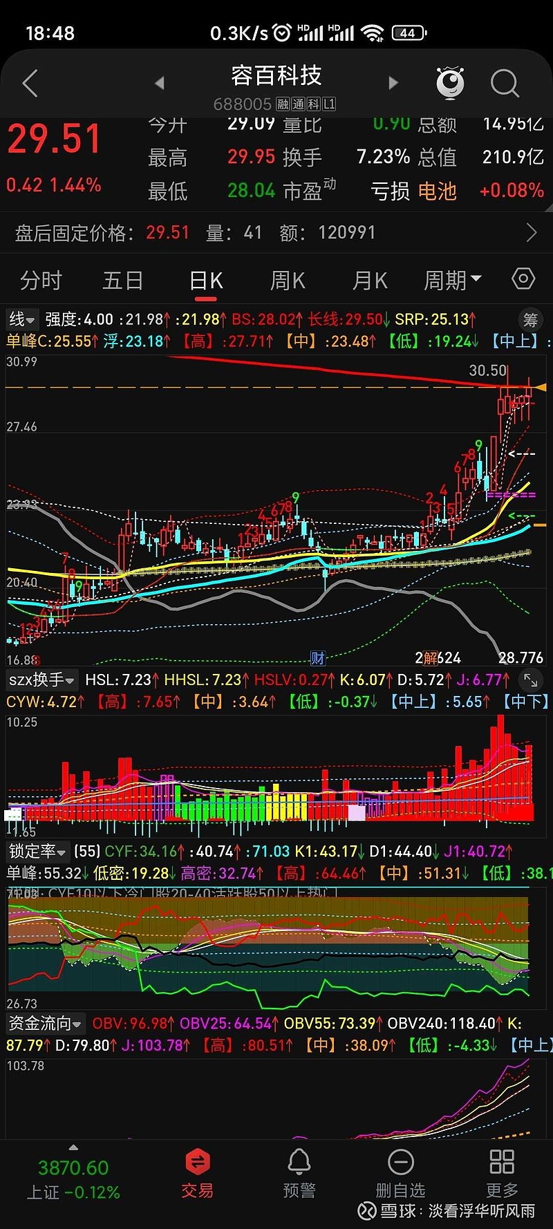Open the 资金流向 indicator dropdown
553x1229 pixels.
(45, 1024)
